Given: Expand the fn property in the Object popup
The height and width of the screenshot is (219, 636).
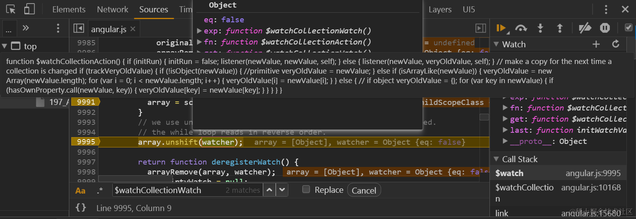Looking at the screenshot, I should [200, 42].
